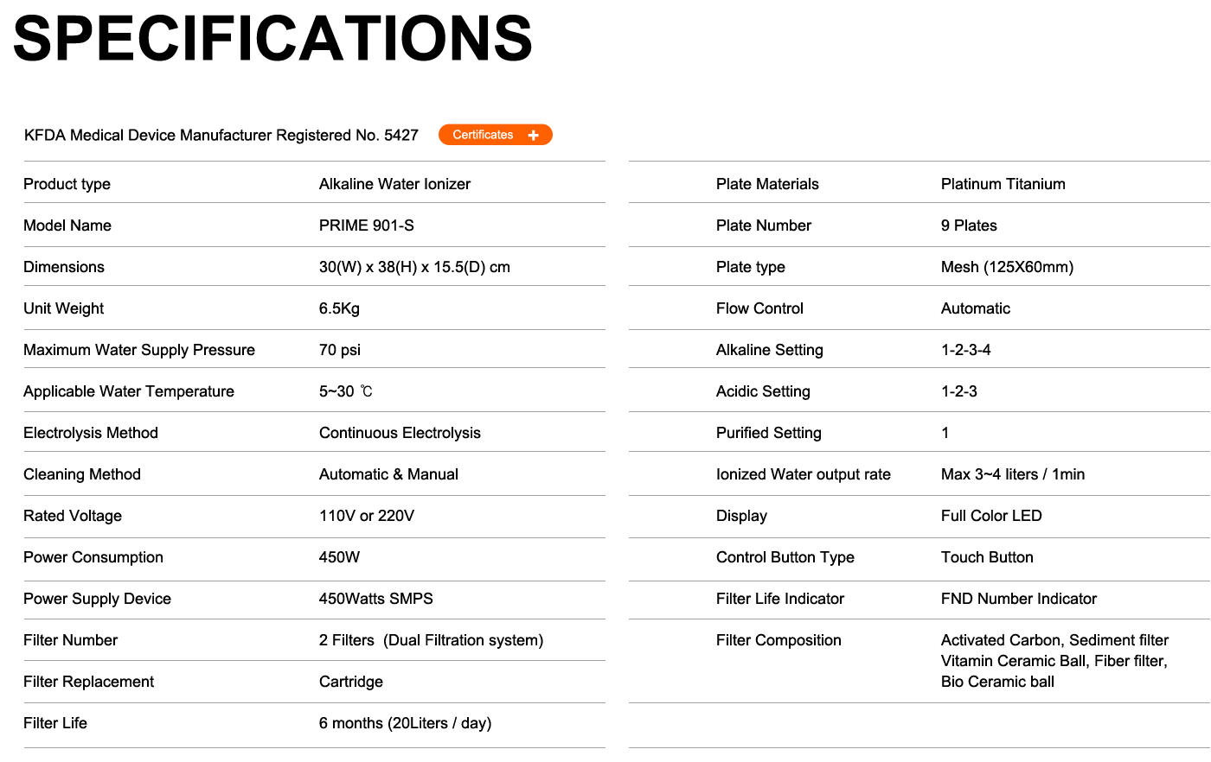Expand certificates using the plus icon
Viewport: 1211px width, 762px height.
point(534,135)
